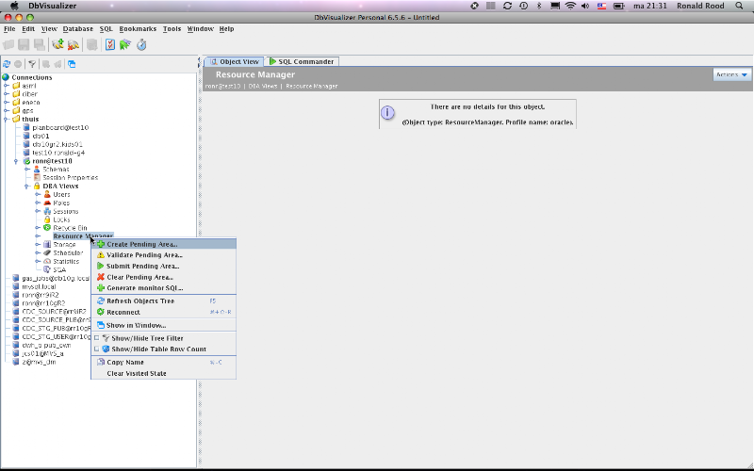Click the funnel filter icon above the tree
The width and height of the screenshot is (754, 471).
click(x=32, y=64)
